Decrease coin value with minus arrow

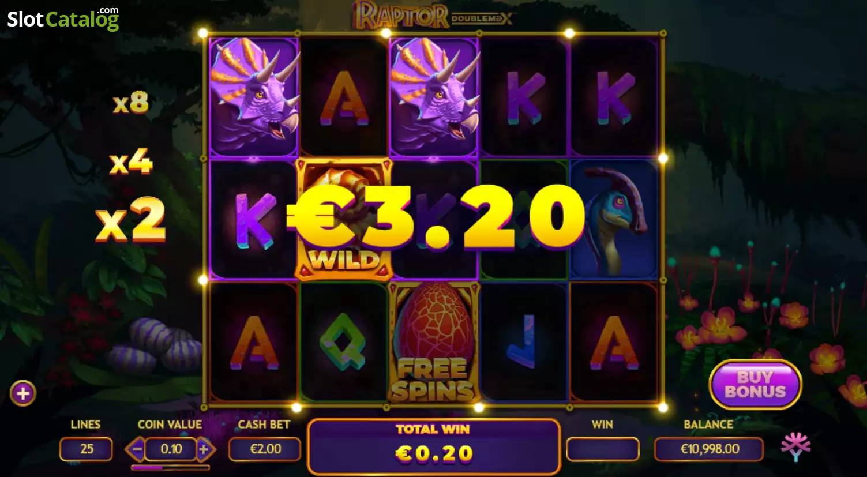coord(137,449)
